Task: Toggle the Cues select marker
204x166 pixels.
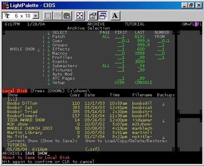Action: click(49, 41)
